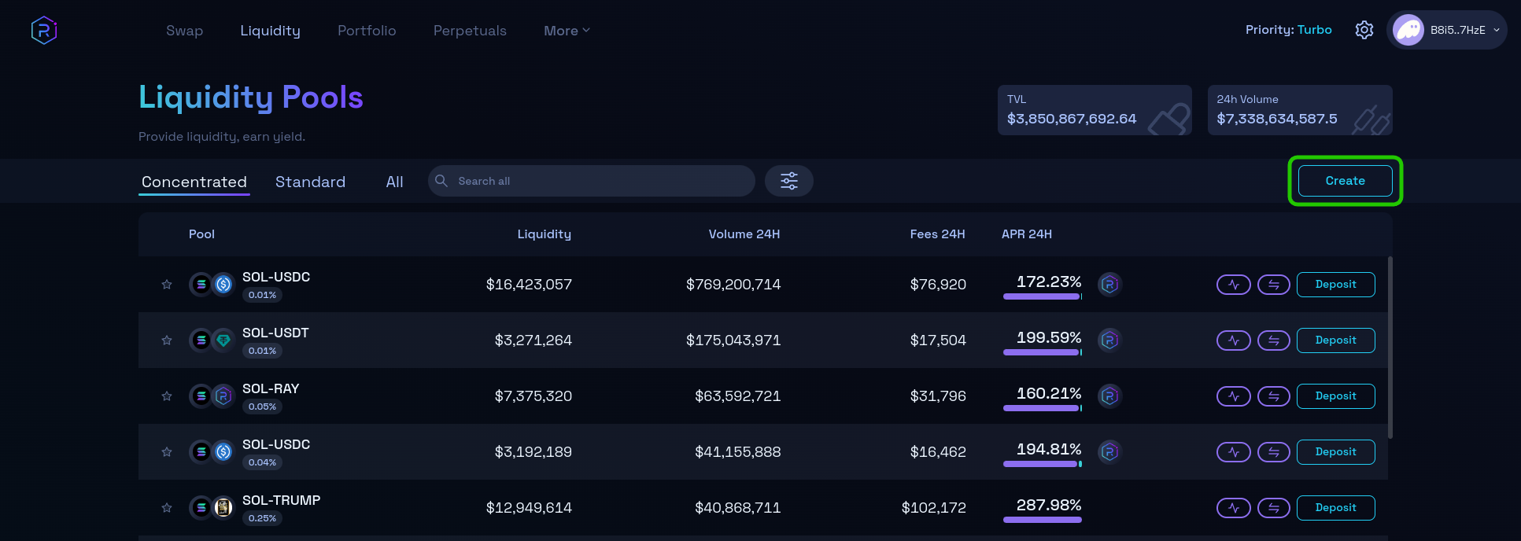The width and height of the screenshot is (1521, 541).
Task: Switch to the All pools tab
Action: 394,182
